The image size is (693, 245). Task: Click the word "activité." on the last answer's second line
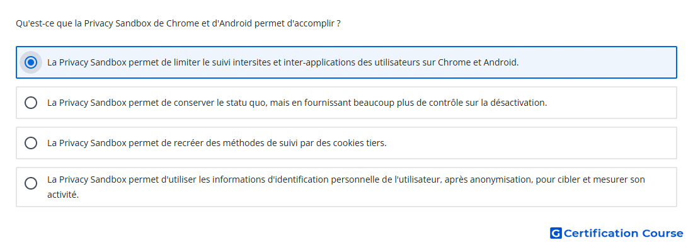[63, 194]
